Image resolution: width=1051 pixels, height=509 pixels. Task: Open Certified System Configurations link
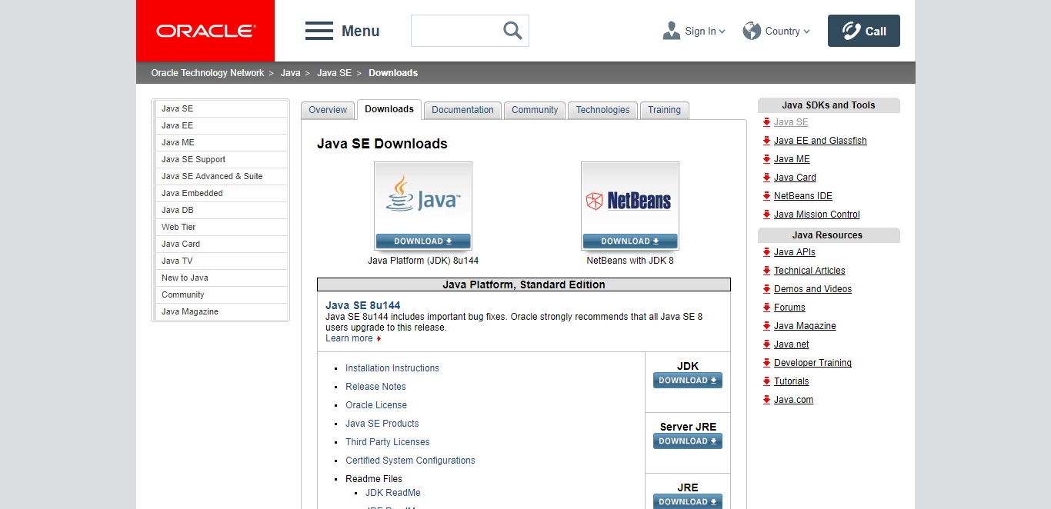click(410, 461)
